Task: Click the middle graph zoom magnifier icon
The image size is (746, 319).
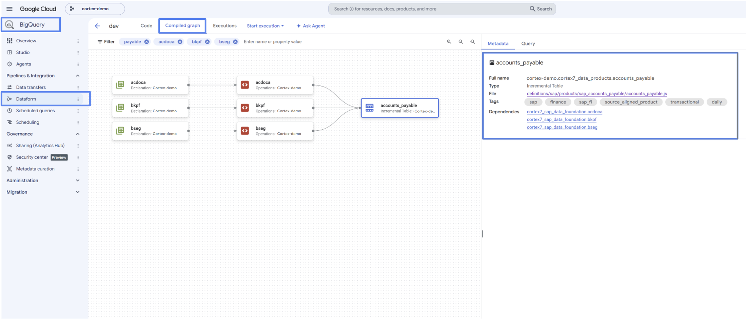Action: click(x=461, y=42)
